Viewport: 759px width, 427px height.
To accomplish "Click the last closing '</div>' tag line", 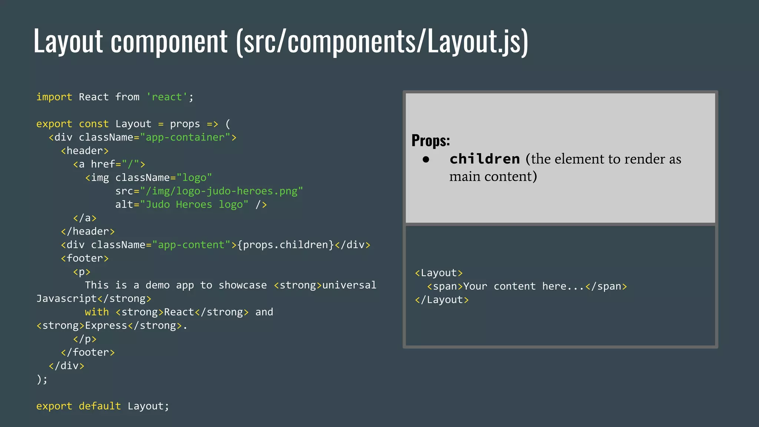I will (67, 366).
